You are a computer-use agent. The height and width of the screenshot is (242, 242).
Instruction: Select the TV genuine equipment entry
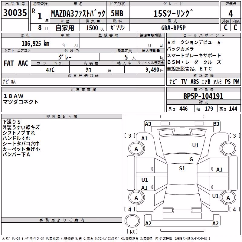[x=184, y=81]
